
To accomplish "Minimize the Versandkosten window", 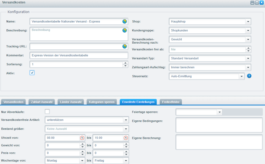I will click(252, 2).
